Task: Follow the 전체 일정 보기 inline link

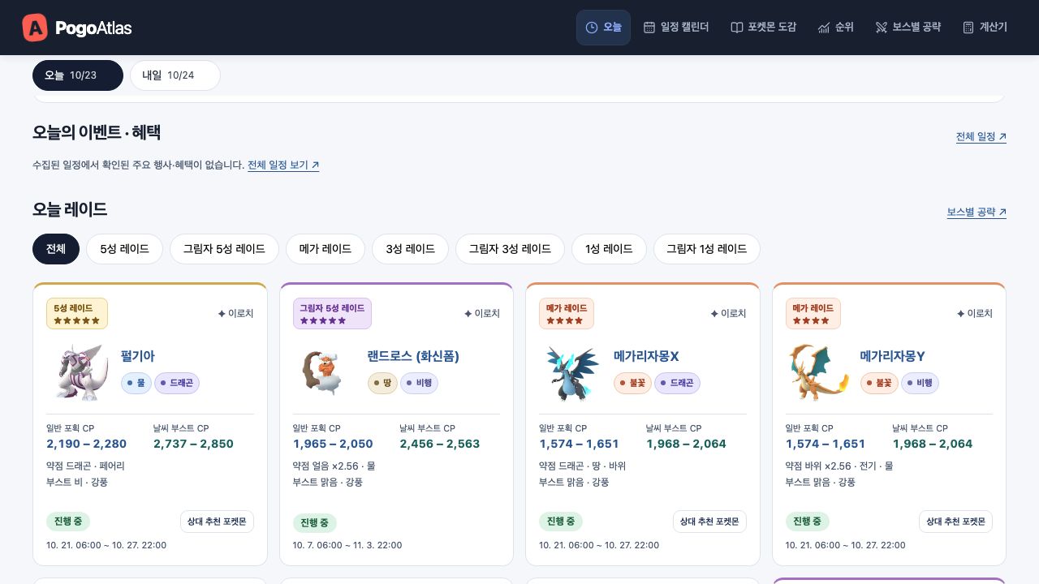Action: tap(283, 165)
